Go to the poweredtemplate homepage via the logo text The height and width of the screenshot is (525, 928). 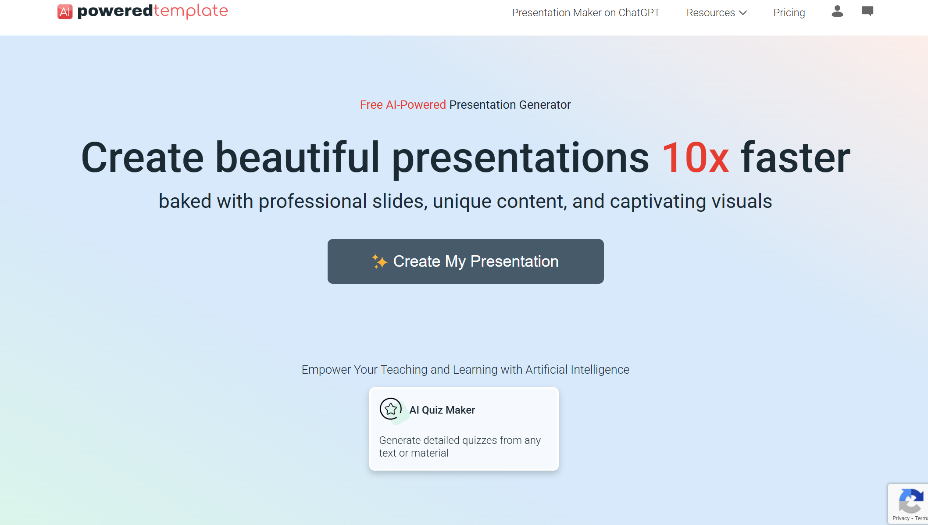click(153, 11)
